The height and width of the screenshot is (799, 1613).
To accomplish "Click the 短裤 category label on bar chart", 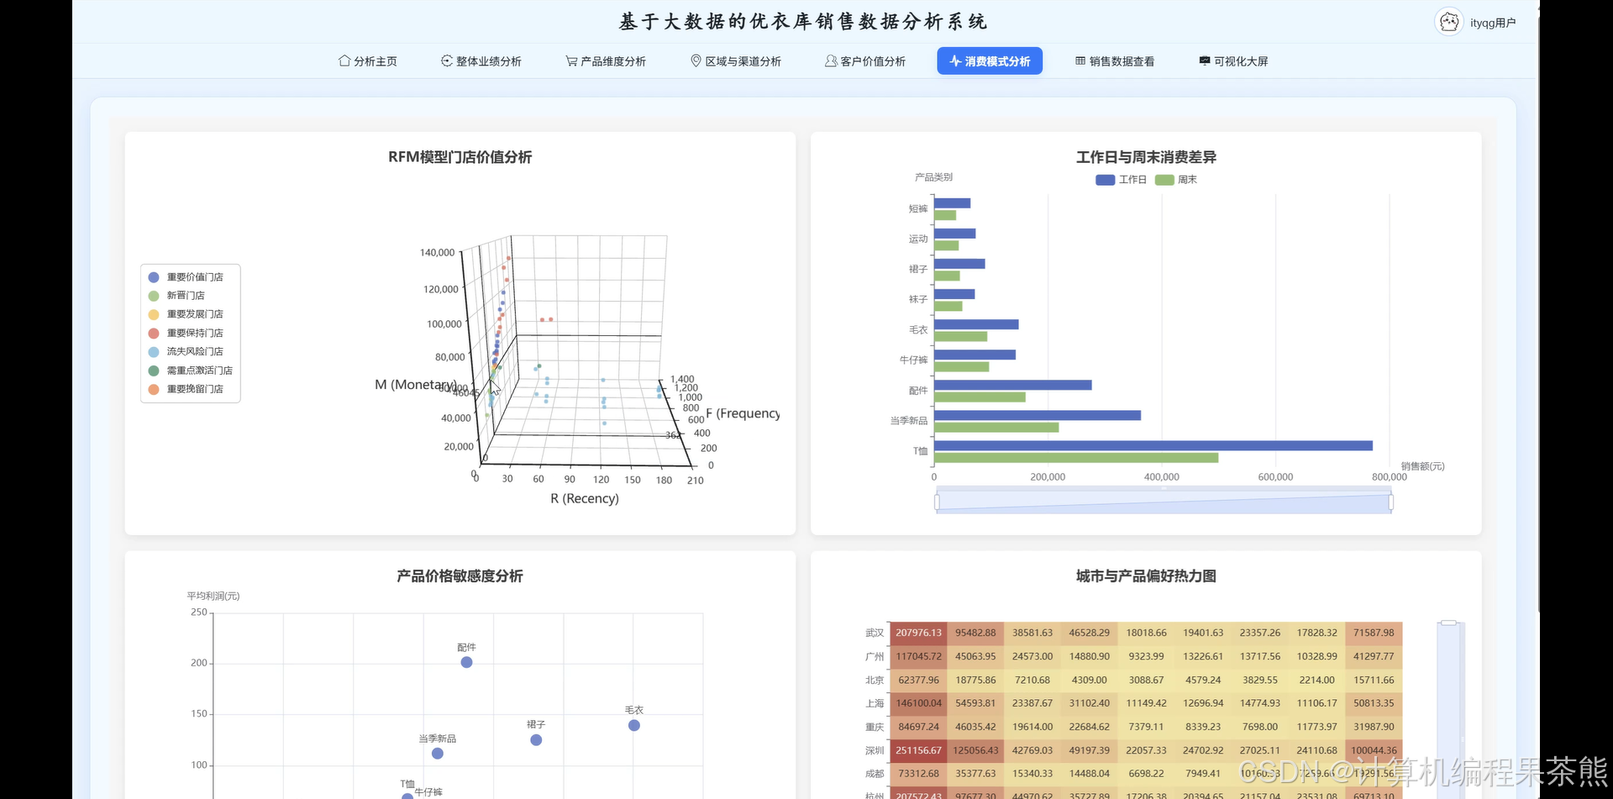I will 918,208.
